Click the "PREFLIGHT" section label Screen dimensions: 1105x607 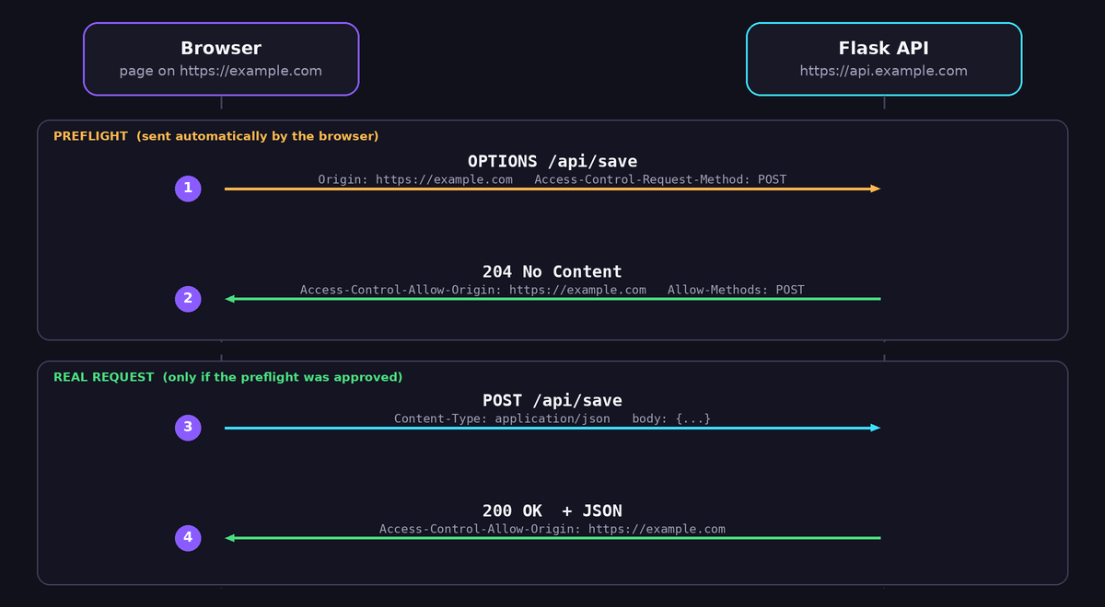point(90,136)
